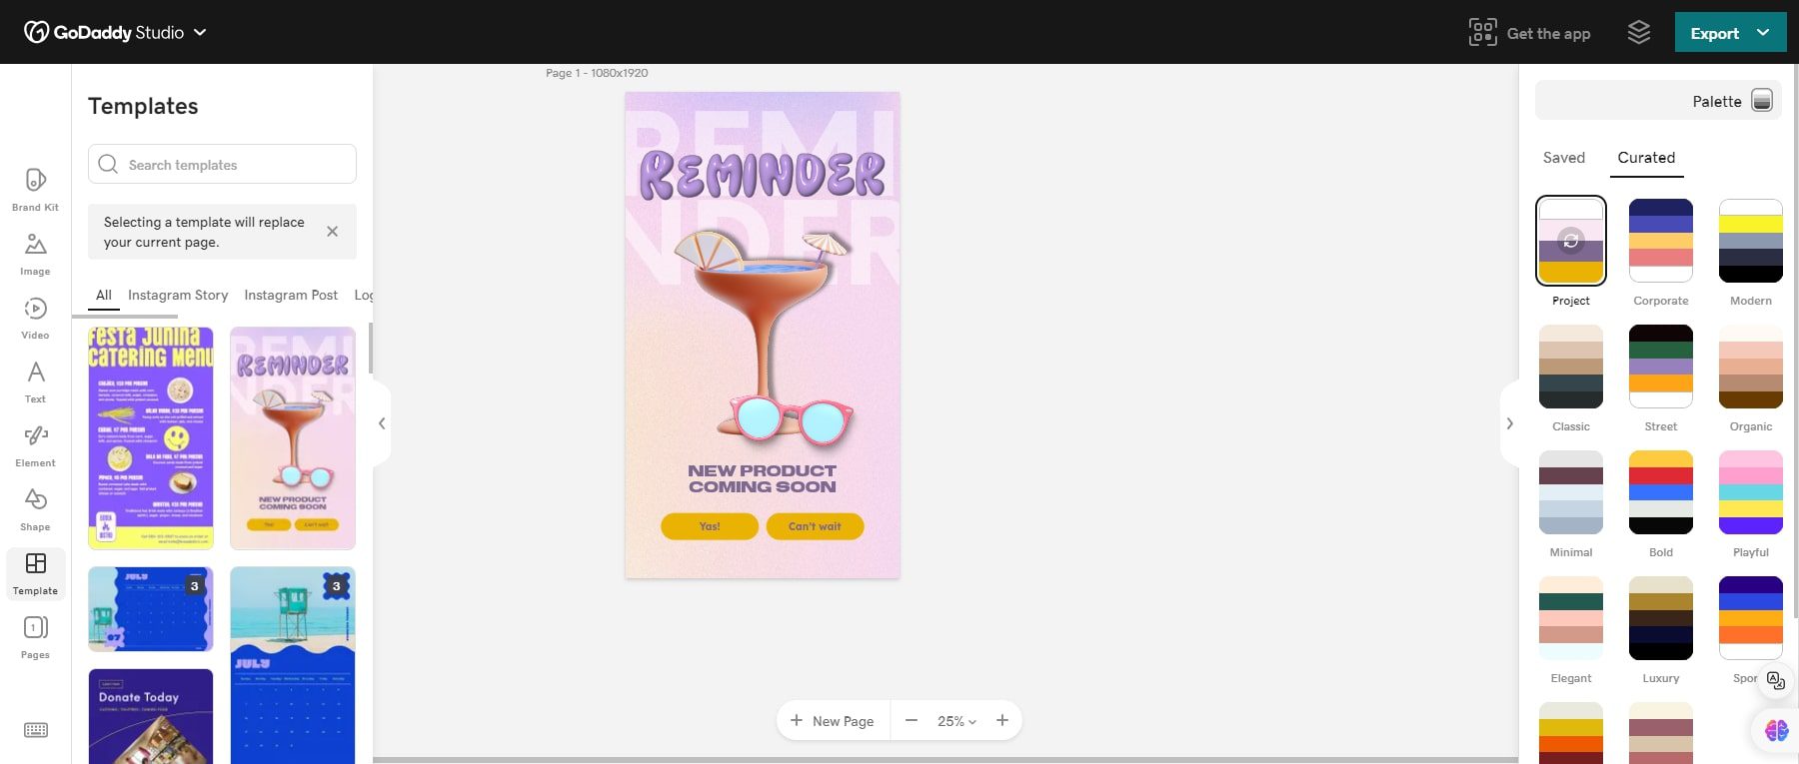
Task: Open the Video tool
Action: [x=35, y=318]
